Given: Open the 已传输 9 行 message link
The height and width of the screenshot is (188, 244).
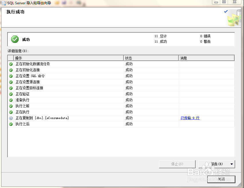Looking at the screenshot, I should point(190,118).
